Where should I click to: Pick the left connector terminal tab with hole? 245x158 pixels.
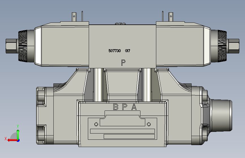pos(74,17)
